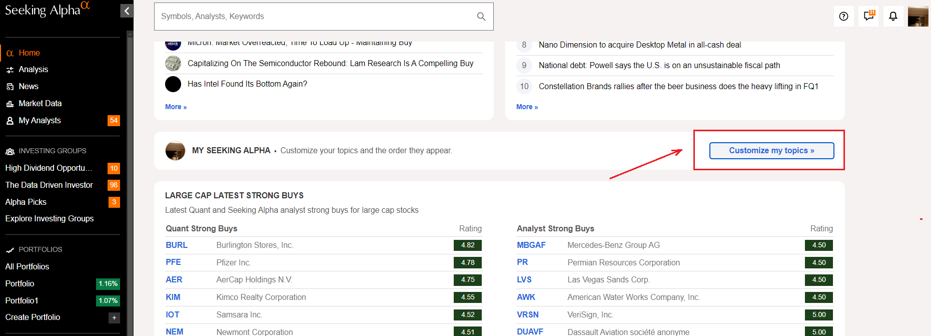This screenshot has width=931, height=336.
Task: Click More under the analysis articles
Action: pyautogui.click(x=176, y=107)
